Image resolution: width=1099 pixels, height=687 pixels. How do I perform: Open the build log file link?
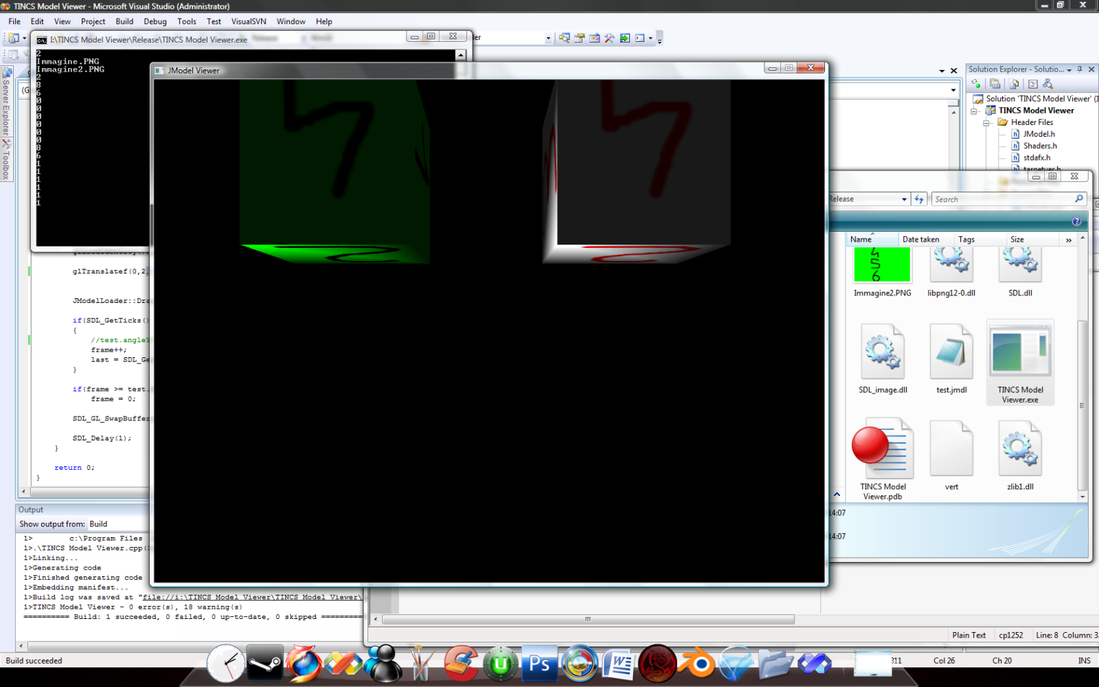pyautogui.click(x=251, y=597)
